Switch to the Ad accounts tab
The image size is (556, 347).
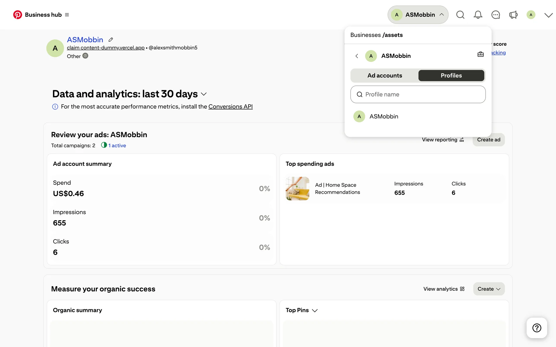(385, 75)
